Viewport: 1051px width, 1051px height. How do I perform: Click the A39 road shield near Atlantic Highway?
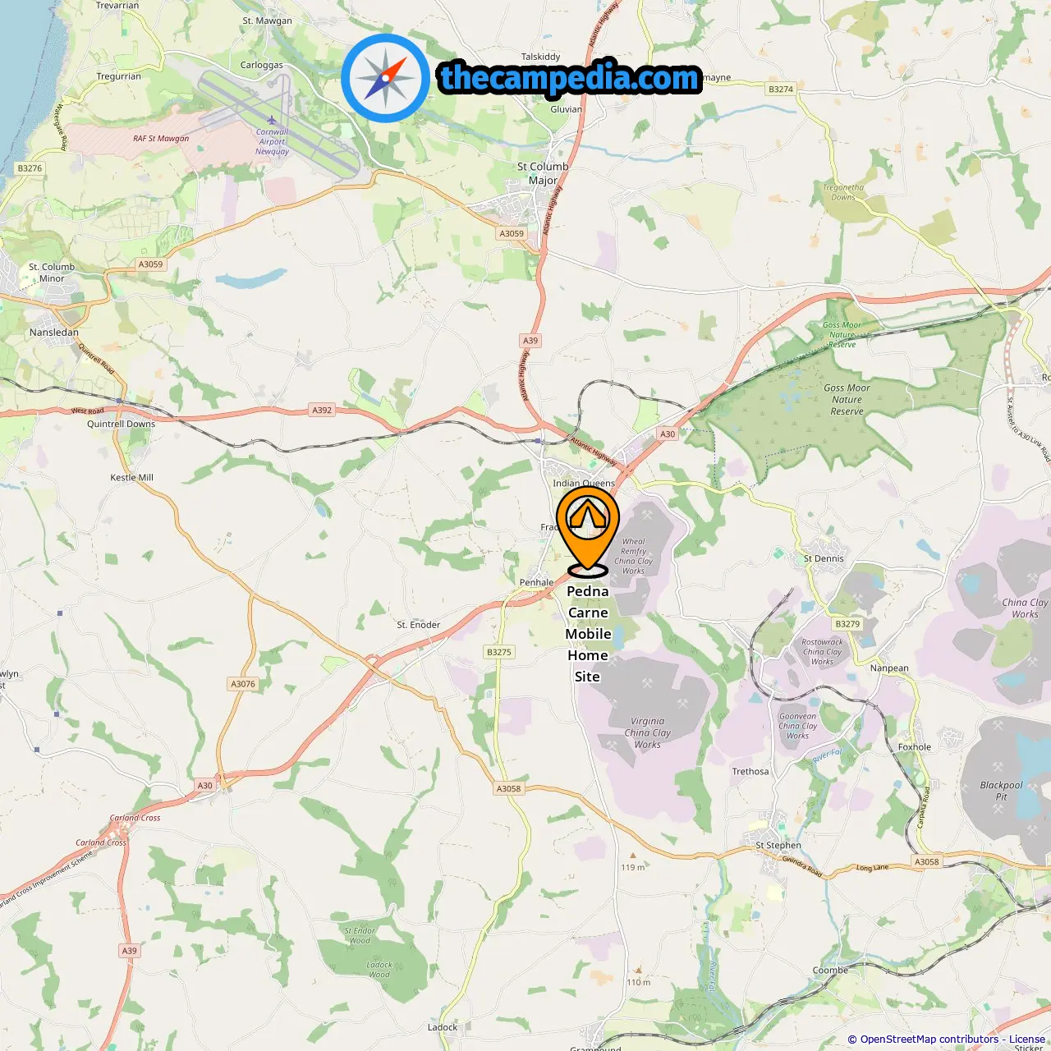tap(530, 341)
